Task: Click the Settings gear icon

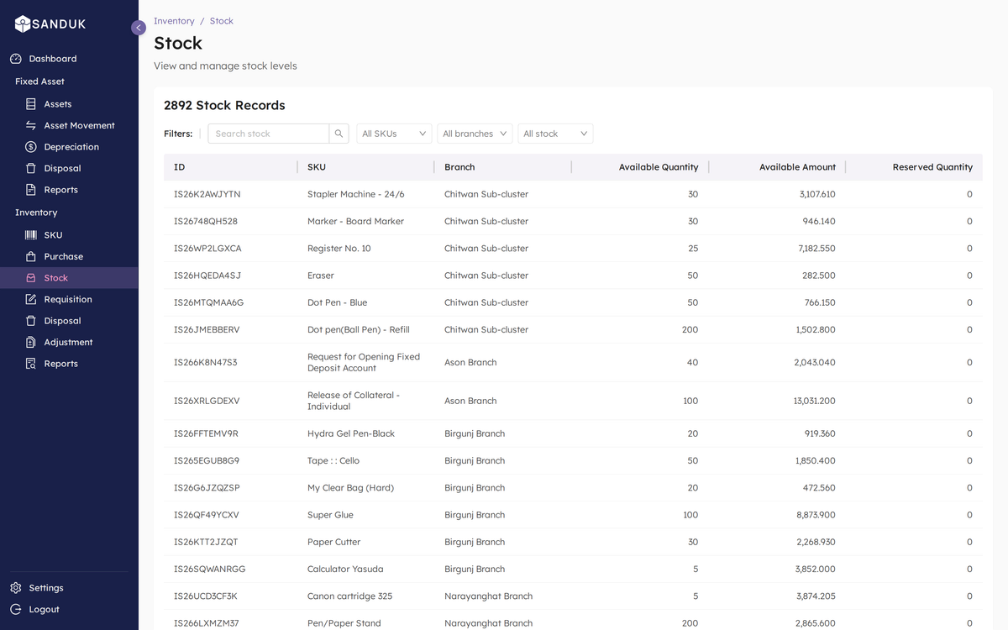Action: (16, 588)
